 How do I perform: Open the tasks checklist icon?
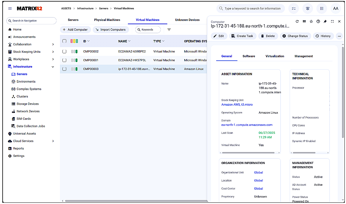click(294, 8)
